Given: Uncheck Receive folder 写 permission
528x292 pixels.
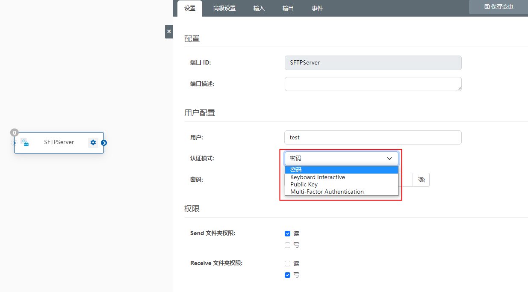Looking at the screenshot, I should point(288,275).
